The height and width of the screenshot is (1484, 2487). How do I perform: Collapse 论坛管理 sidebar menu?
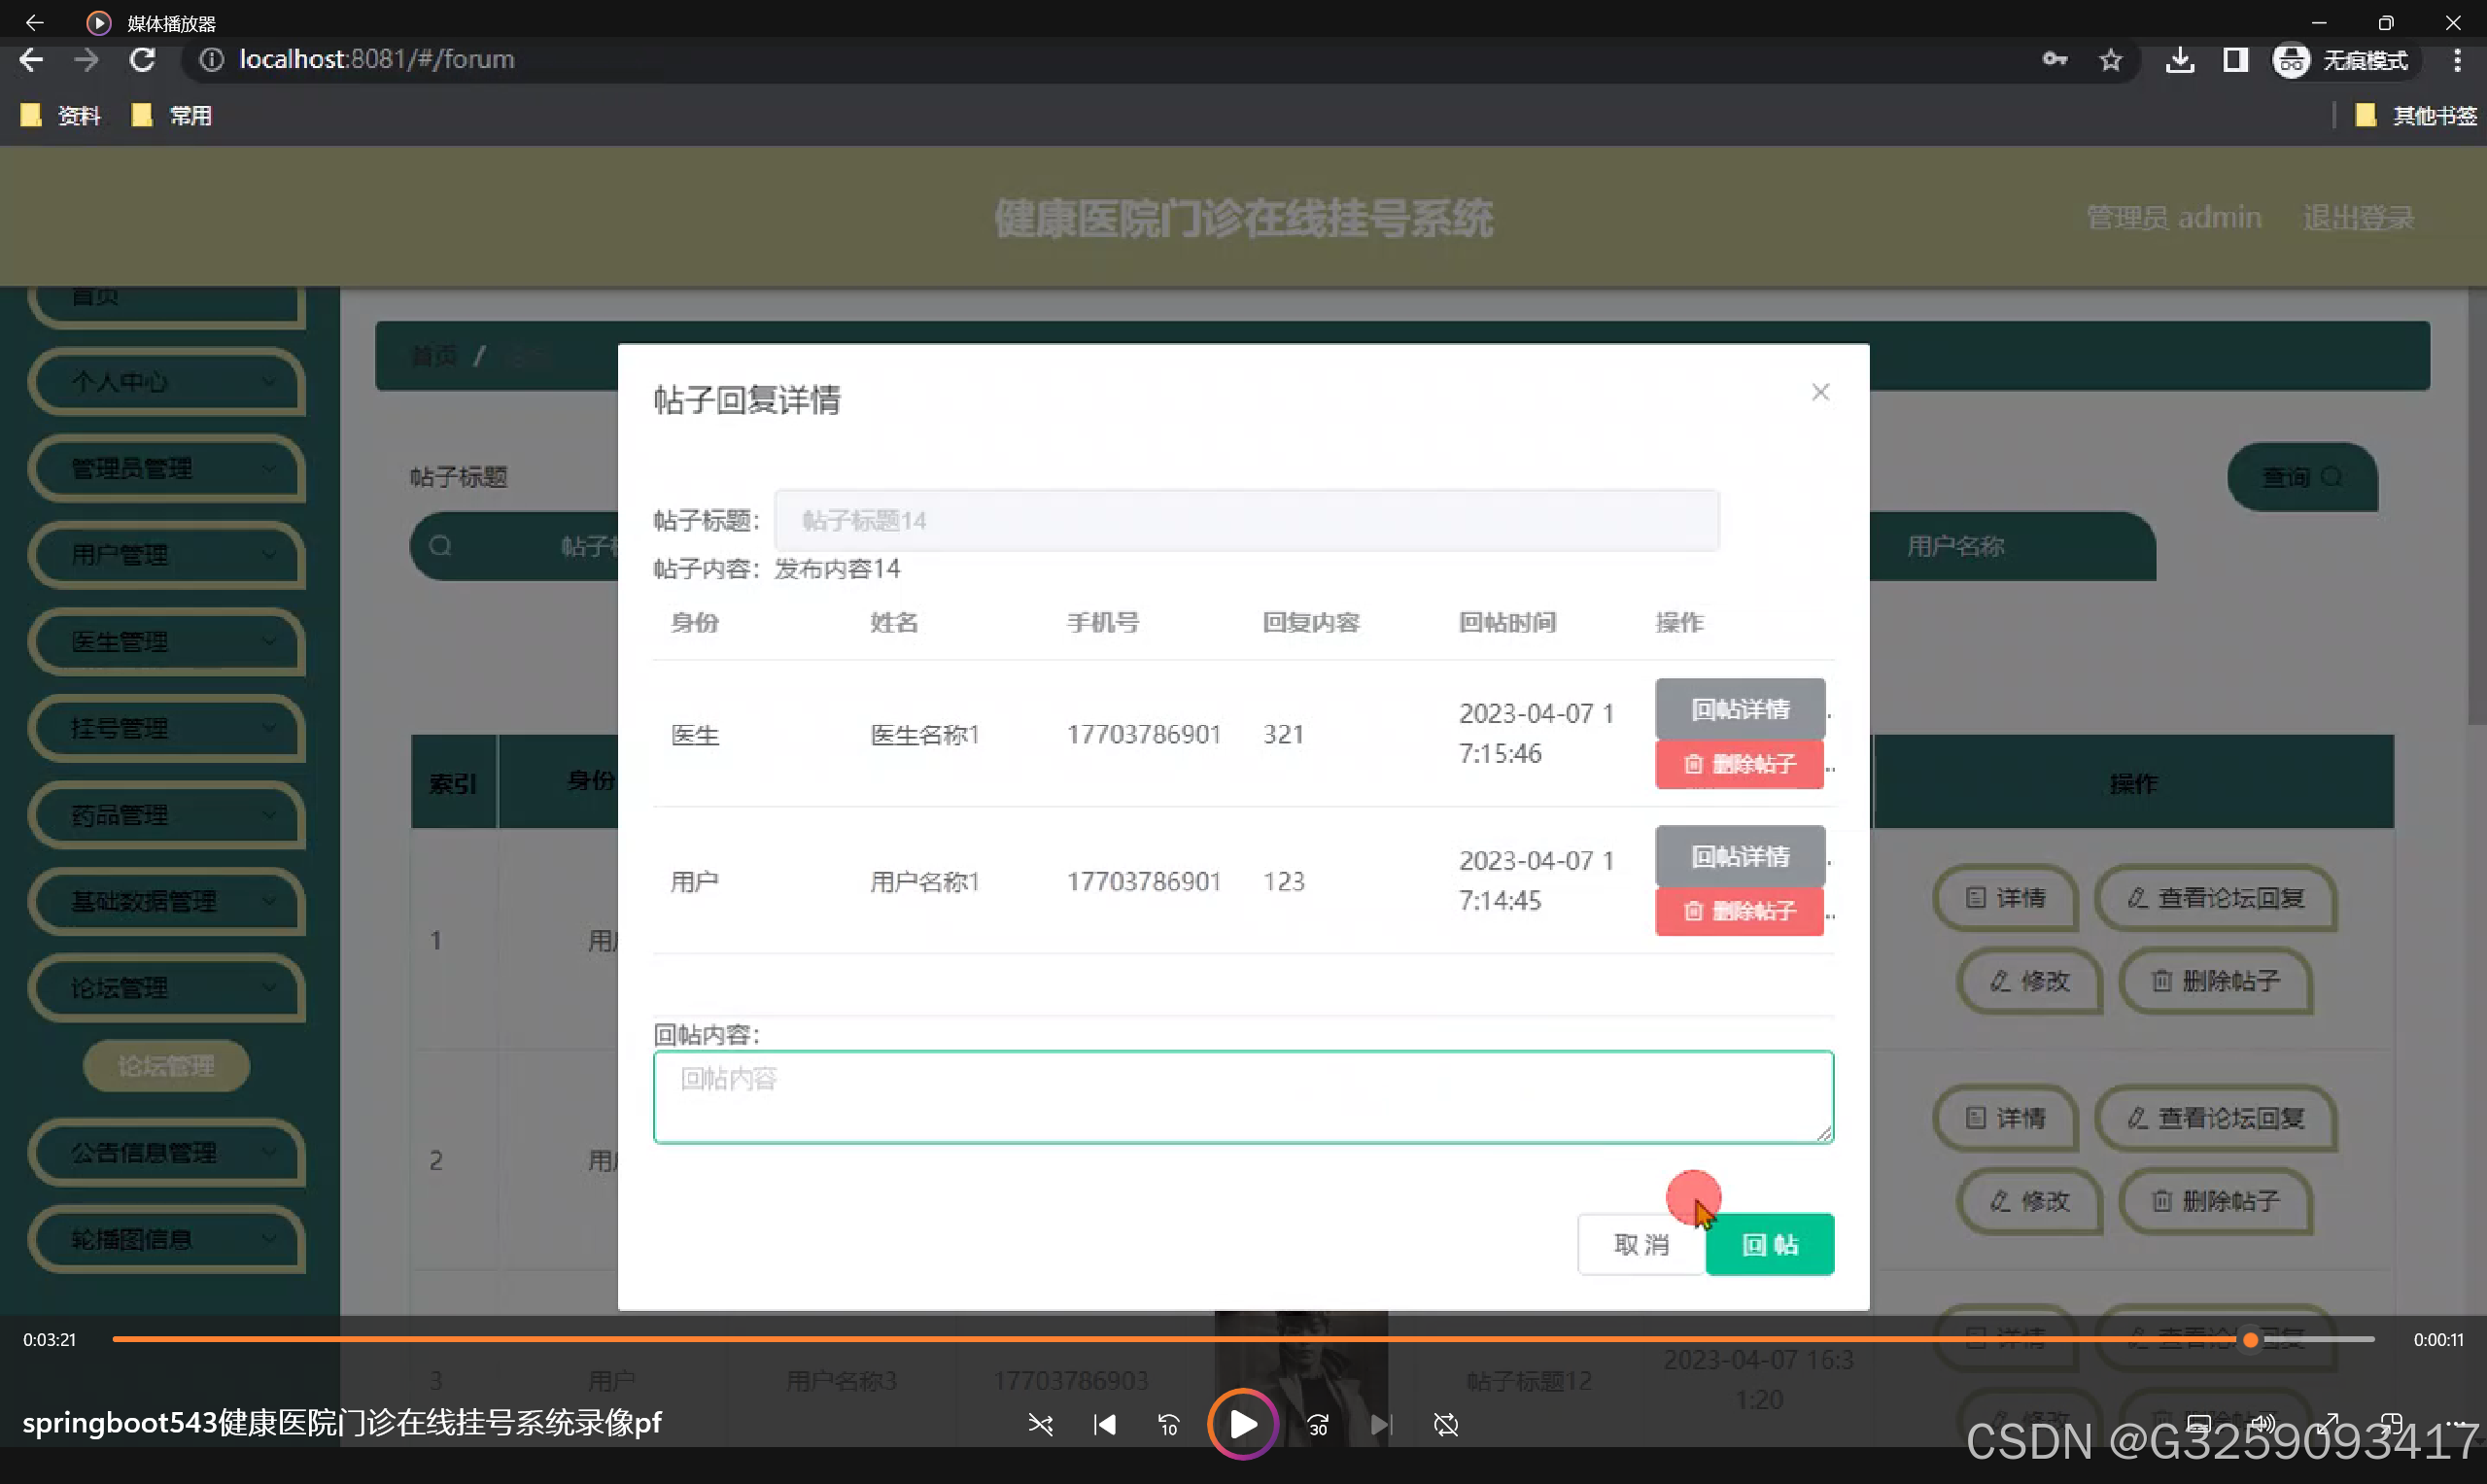coord(168,988)
